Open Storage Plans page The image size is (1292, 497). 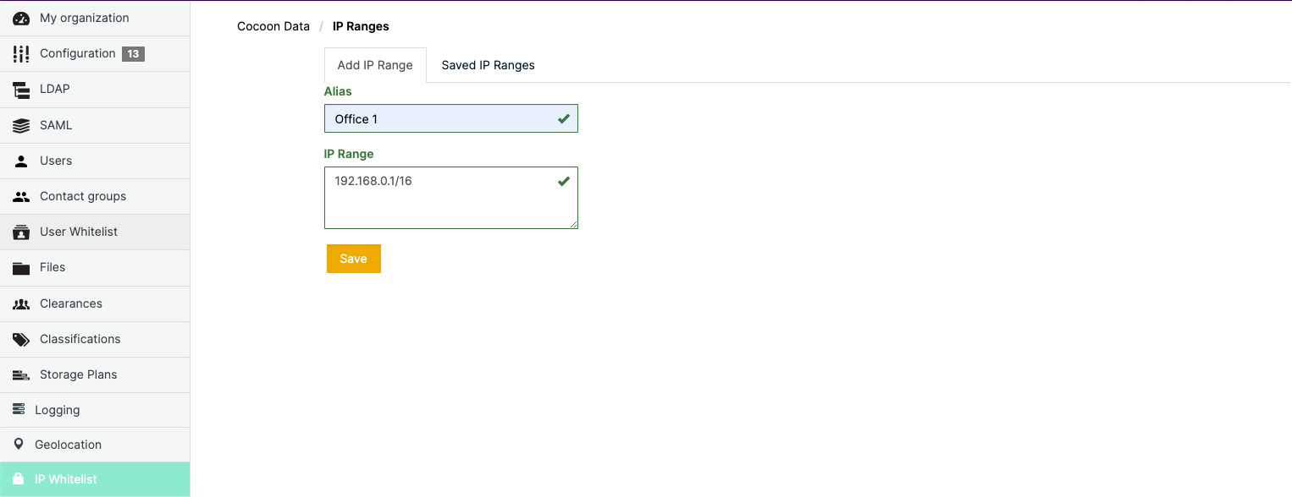click(x=95, y=374)
